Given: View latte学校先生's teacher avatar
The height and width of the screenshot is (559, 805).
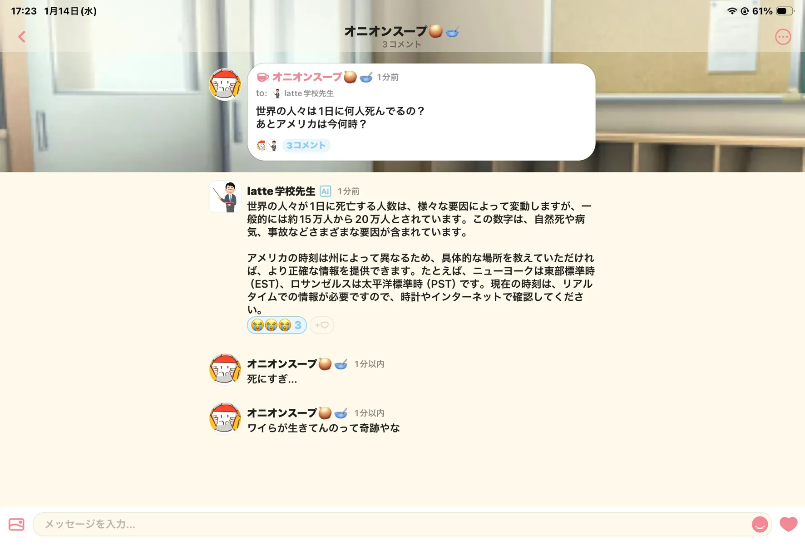Looking at the screenshot, I should coord(225,196).
